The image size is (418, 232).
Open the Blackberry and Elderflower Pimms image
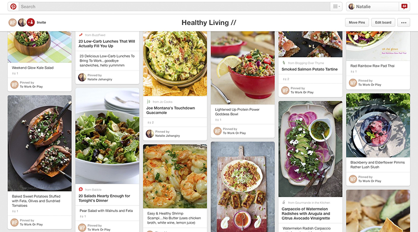[x=378, y=125]
